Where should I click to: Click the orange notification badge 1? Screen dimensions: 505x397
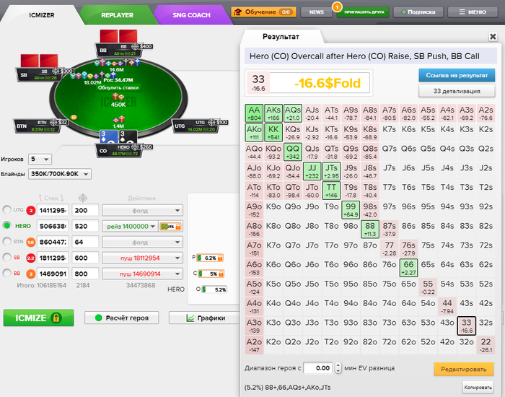coord(337,6)
